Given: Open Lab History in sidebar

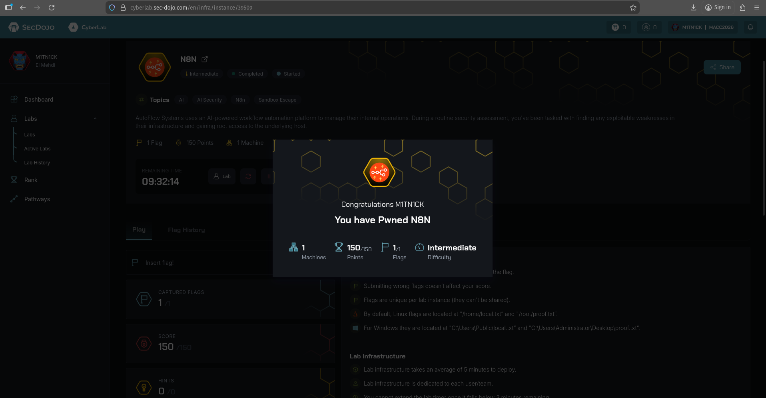Looking at the screenshot, I should pyautogui.click(x=37, y=163).
